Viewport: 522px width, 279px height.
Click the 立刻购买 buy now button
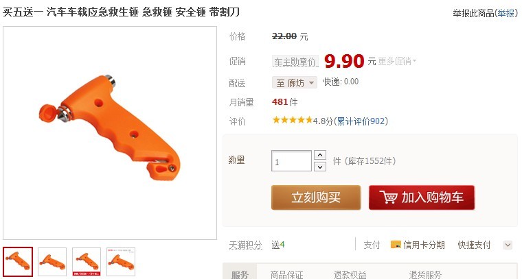316,197
